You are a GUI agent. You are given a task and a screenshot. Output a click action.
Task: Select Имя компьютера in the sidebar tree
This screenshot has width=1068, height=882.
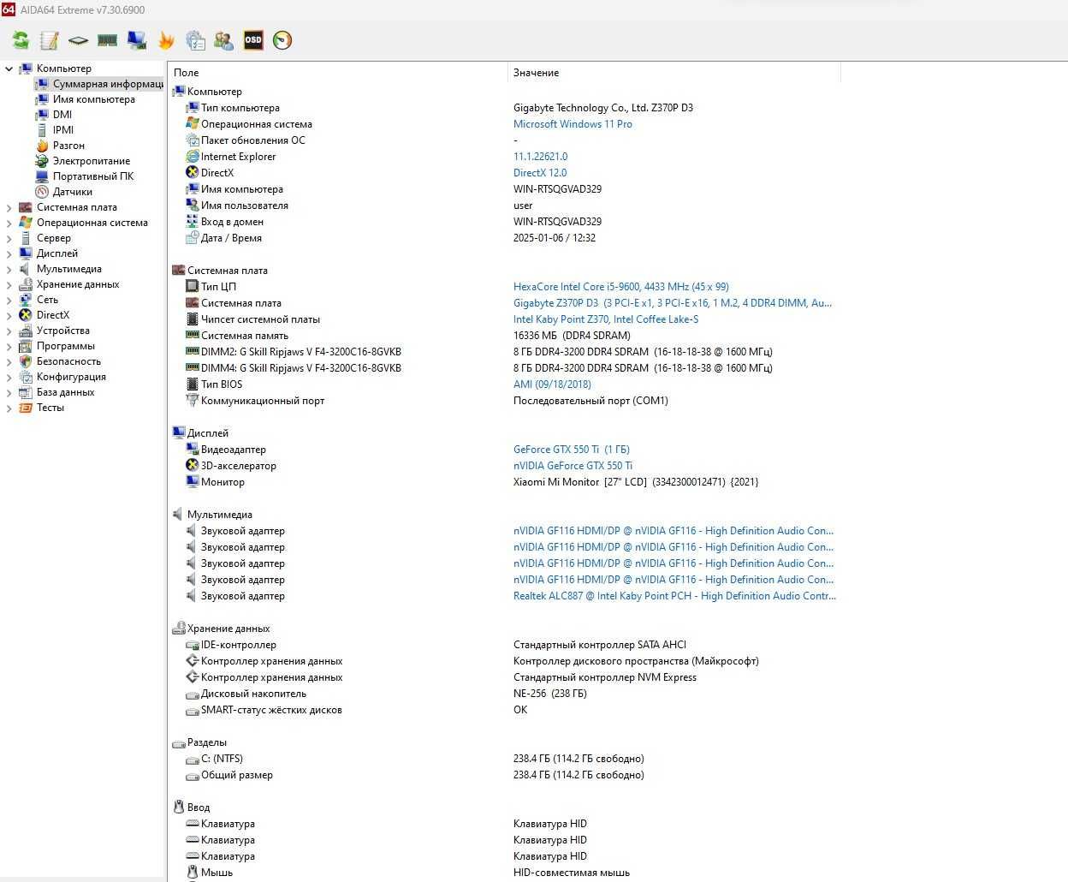[x=94, y=99]
